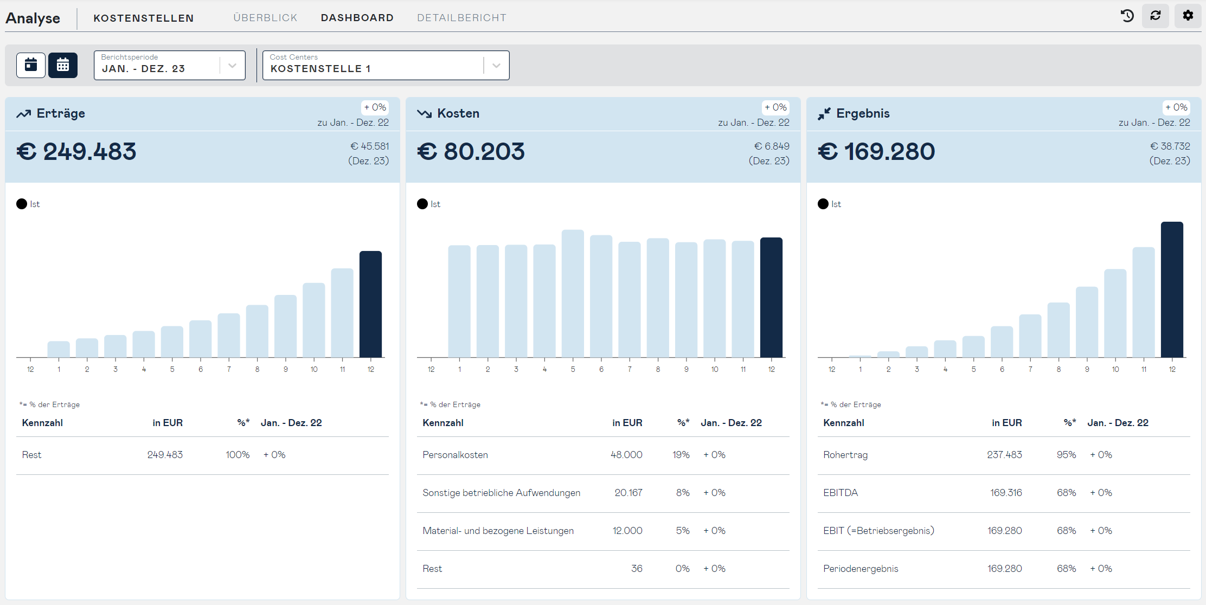Click Rohertrag value 237.483
Screen dimensions: 1206x605
coord(1004,455)
